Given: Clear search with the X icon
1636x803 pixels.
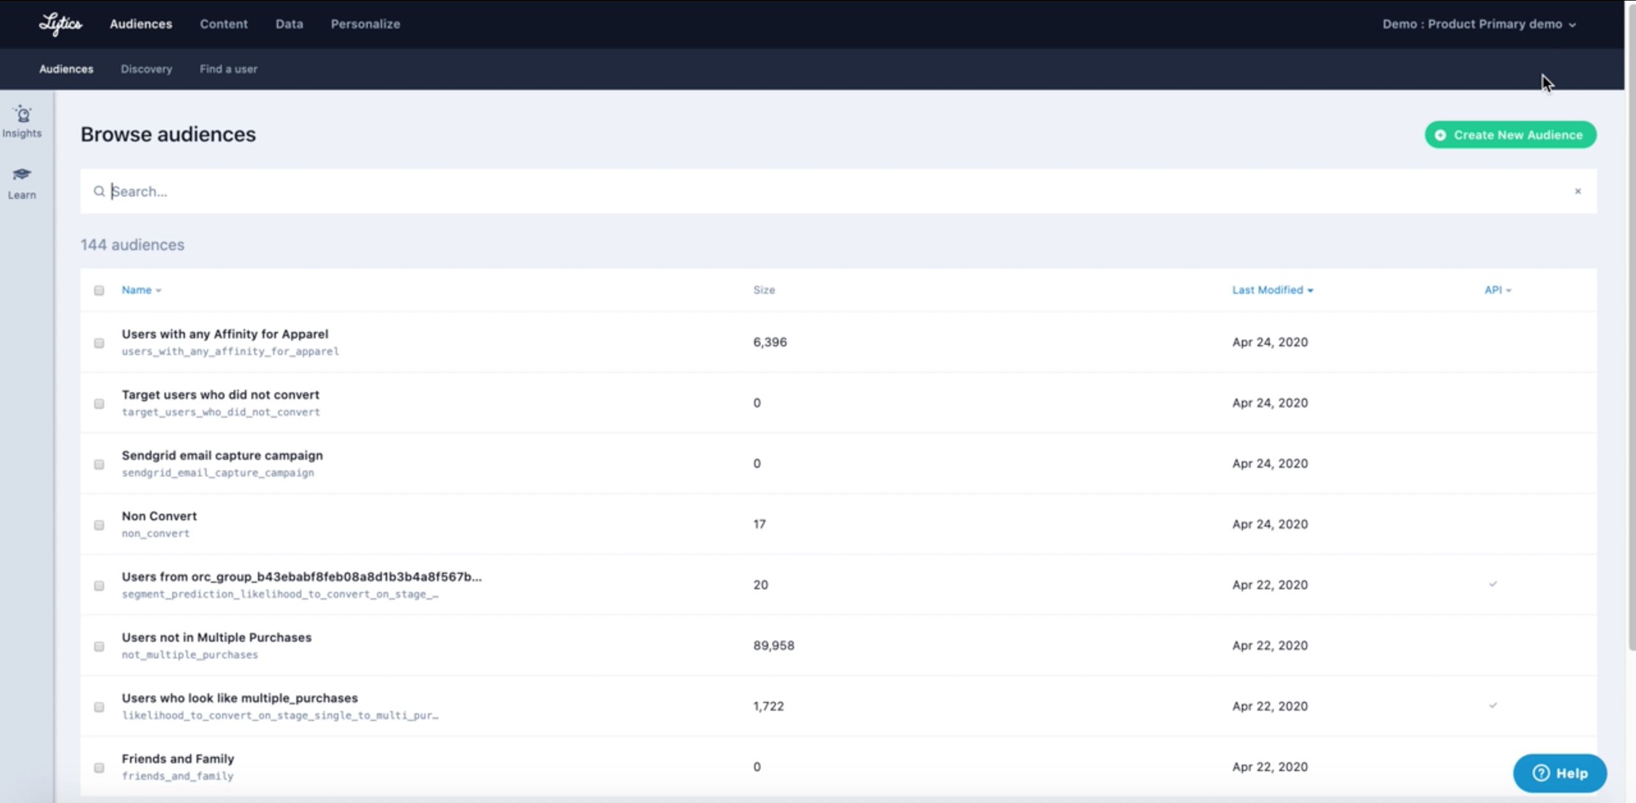Looking at the screenshot, I should [1577, 191].
